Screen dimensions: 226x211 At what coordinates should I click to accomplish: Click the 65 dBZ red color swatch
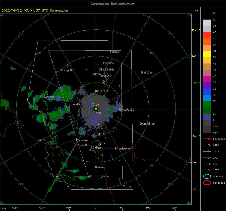pyautogui.click(x=207, y=35)
